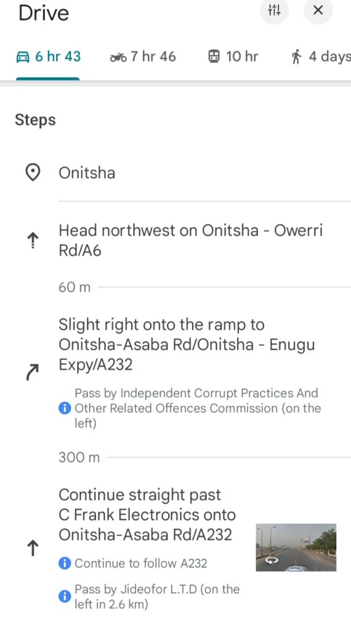351x631 pixels.
Task: Tap the Drive heading title
Action: (x=44, y=13)
